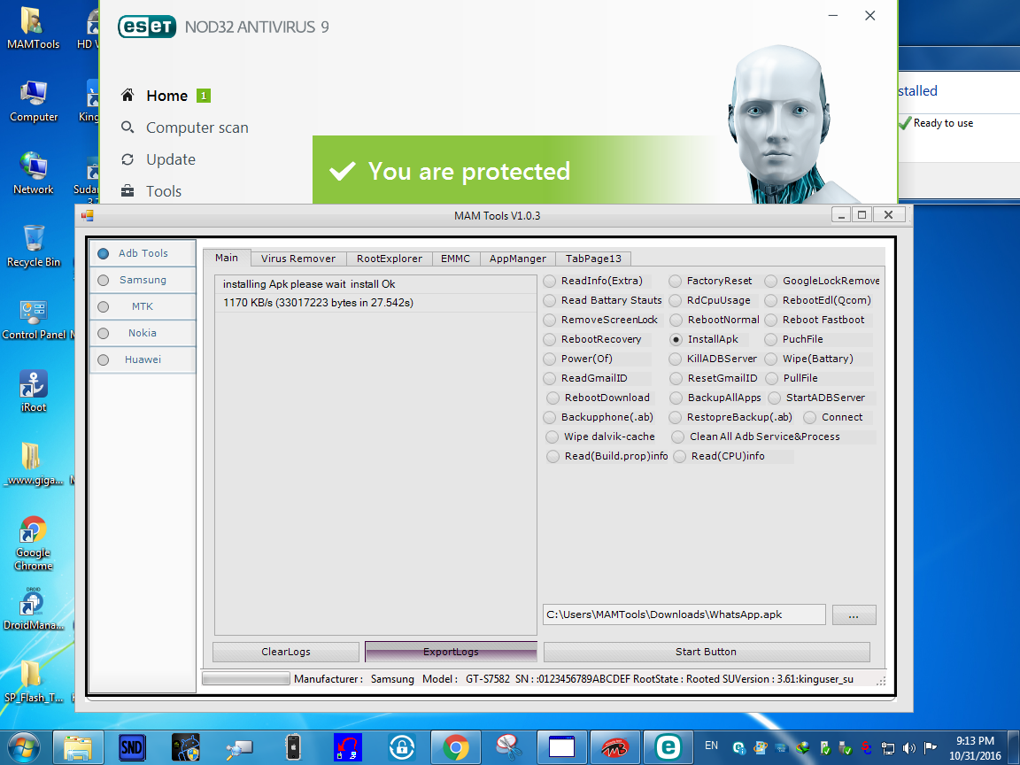Screen dimensions: 1020x765
Task: Open Google Chrome desktop shortcut
Action: point(33,544)
